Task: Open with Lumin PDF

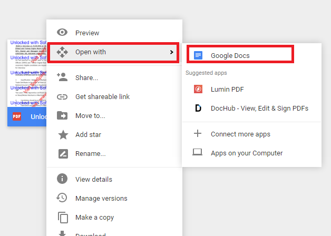Action: click(x=251, y=89)
